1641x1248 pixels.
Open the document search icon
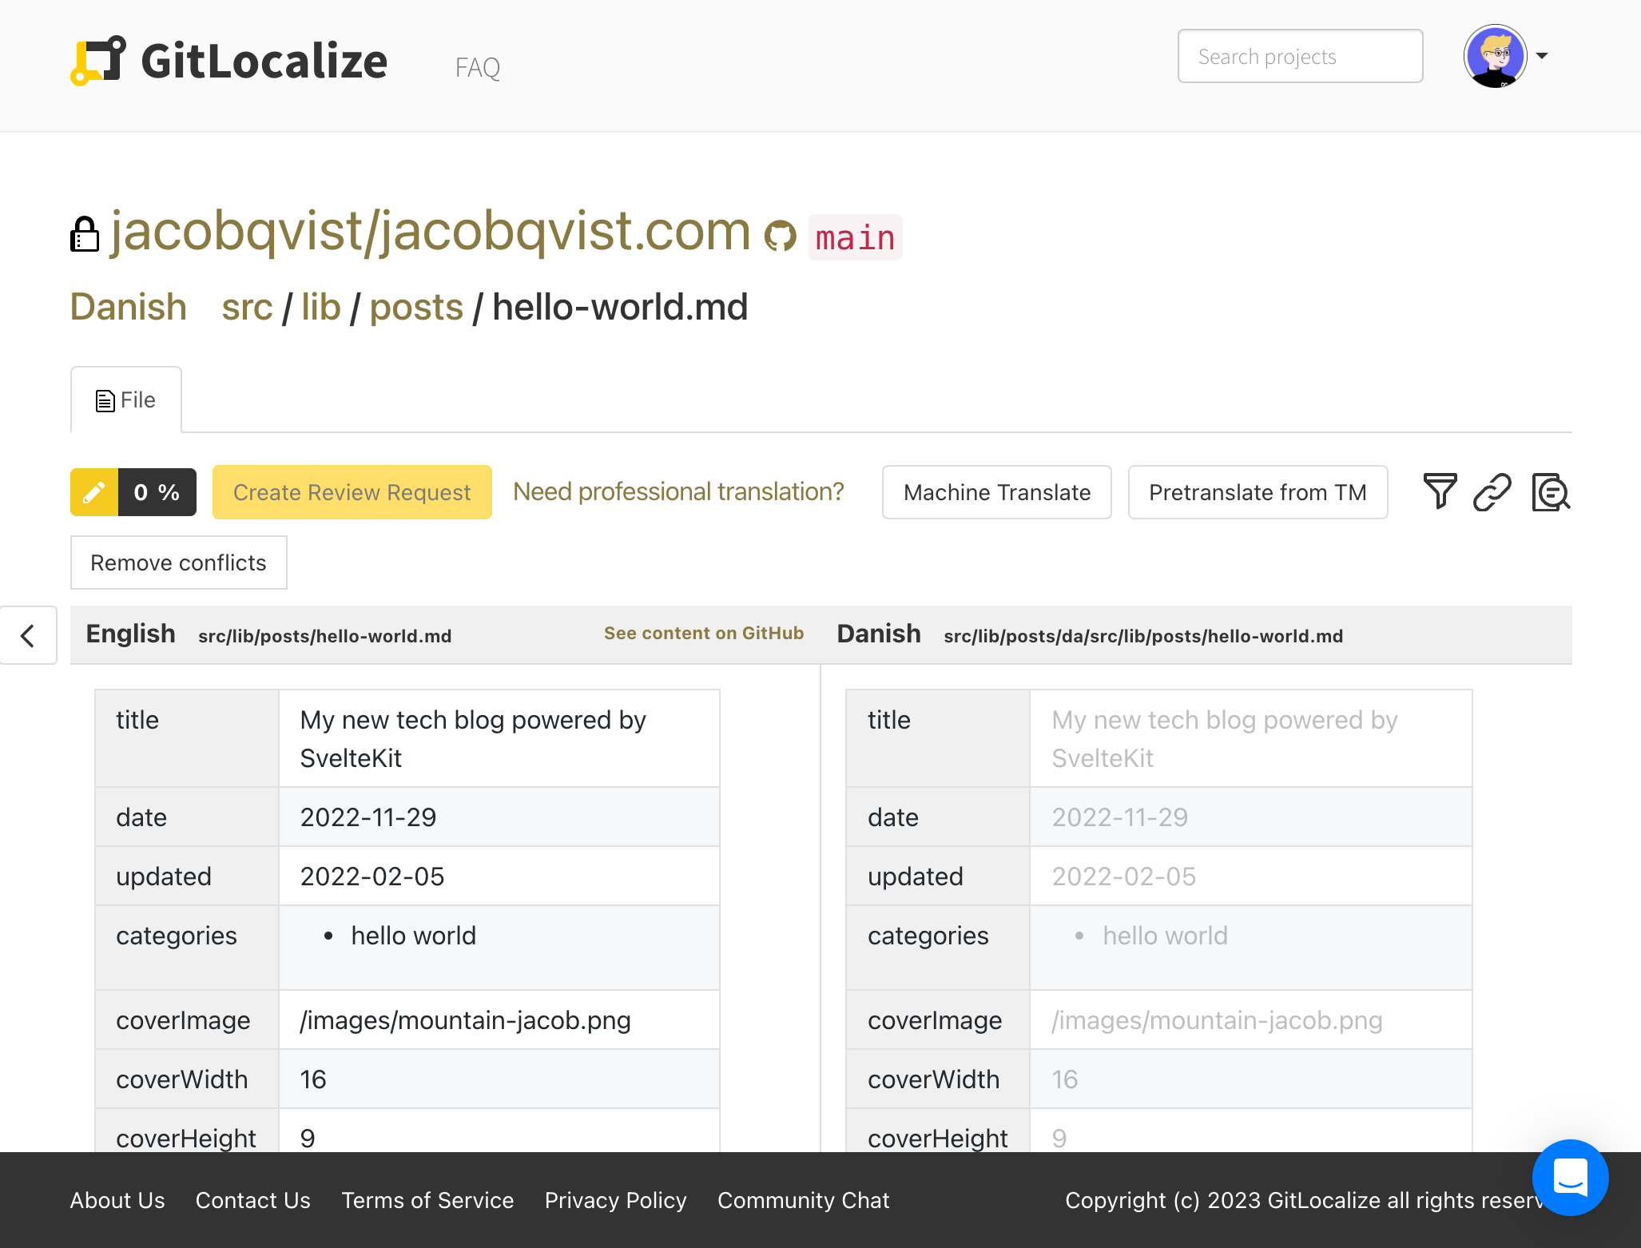pyautogui.click(x=1550, y=491)
